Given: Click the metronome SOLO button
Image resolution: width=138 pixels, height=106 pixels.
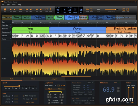Looking at the screenshot, I should 115,82.
